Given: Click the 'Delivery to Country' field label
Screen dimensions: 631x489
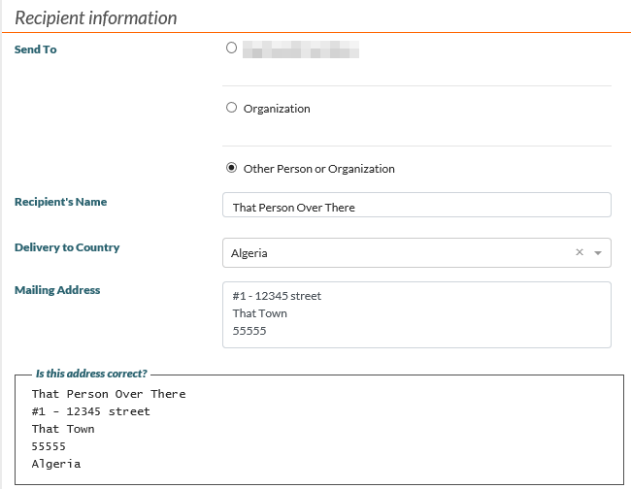Looking at the screenshot, I should click(67, 247).
